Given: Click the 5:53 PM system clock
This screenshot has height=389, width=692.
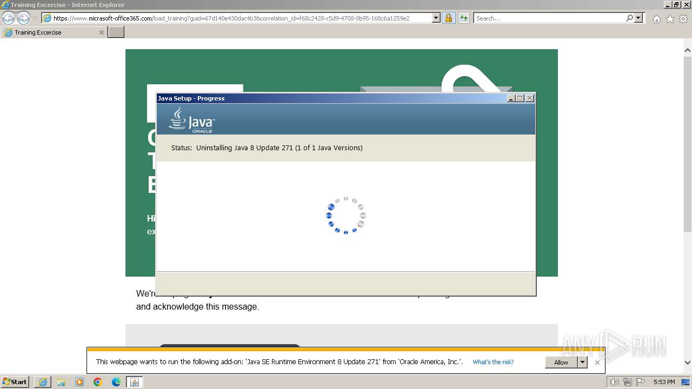Looking at the screenshot, I should (x=664, y=382).
